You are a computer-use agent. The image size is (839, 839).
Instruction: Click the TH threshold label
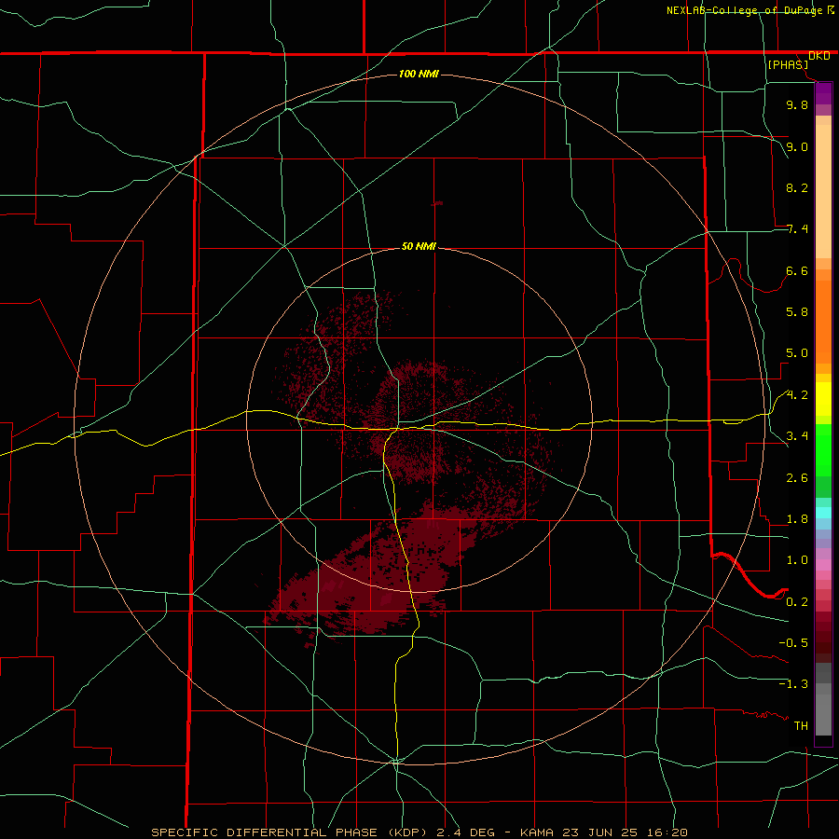point(801,726)
